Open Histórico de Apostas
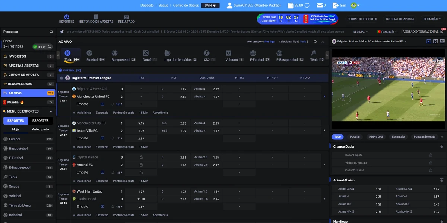The height and width of the screenshot is (223, 447). pos(96,19)
